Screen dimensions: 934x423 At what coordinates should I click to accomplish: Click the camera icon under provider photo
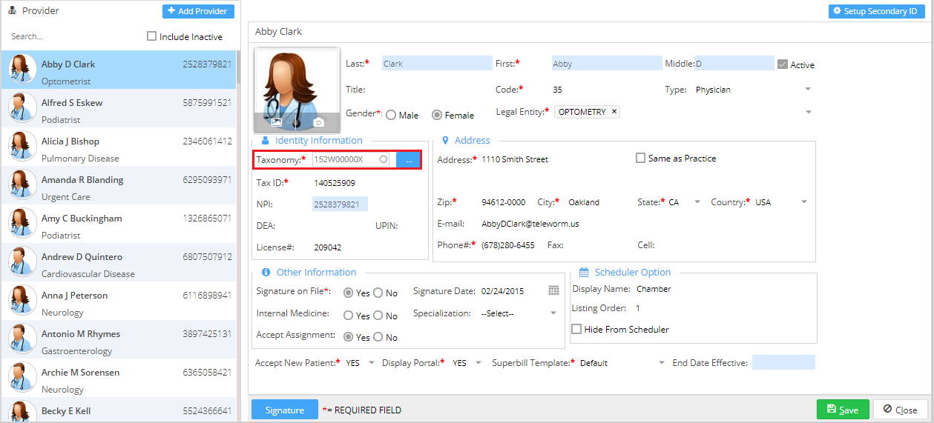318,122
